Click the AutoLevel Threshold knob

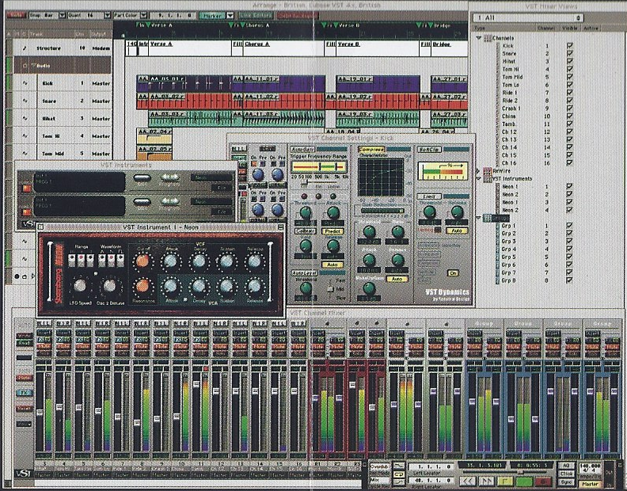[306, 287]
